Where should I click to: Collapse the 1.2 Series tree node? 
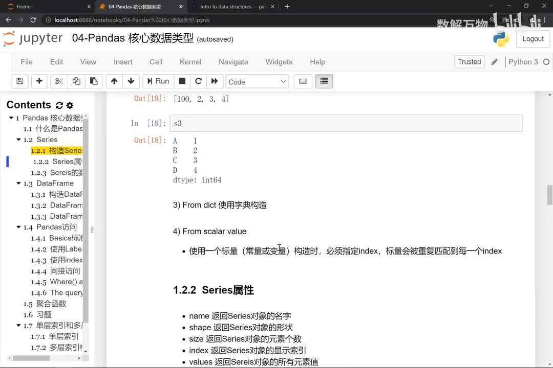(x=18, y=140)
